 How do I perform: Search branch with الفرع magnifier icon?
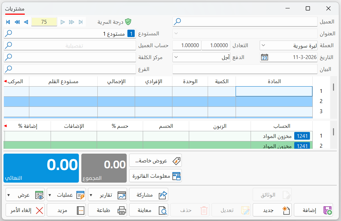point(8,69)
